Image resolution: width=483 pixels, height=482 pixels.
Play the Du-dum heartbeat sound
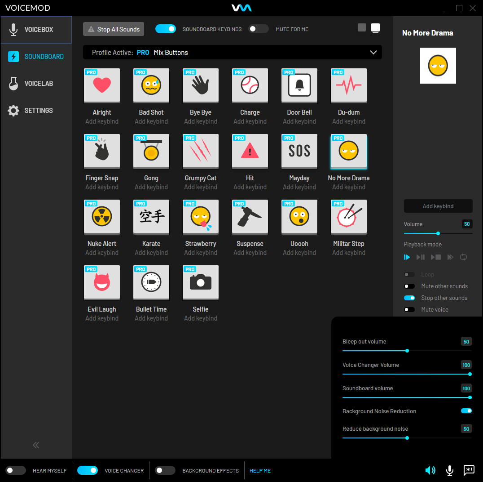point(349,85)
